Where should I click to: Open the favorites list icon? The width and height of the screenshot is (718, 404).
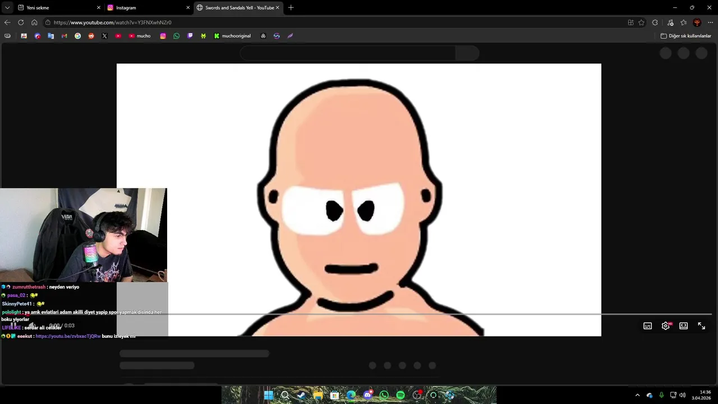coord(683,22)
